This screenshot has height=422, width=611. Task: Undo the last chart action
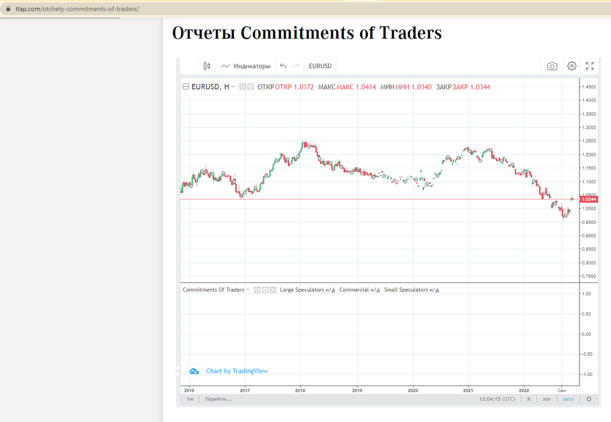[x=284, y=66]
